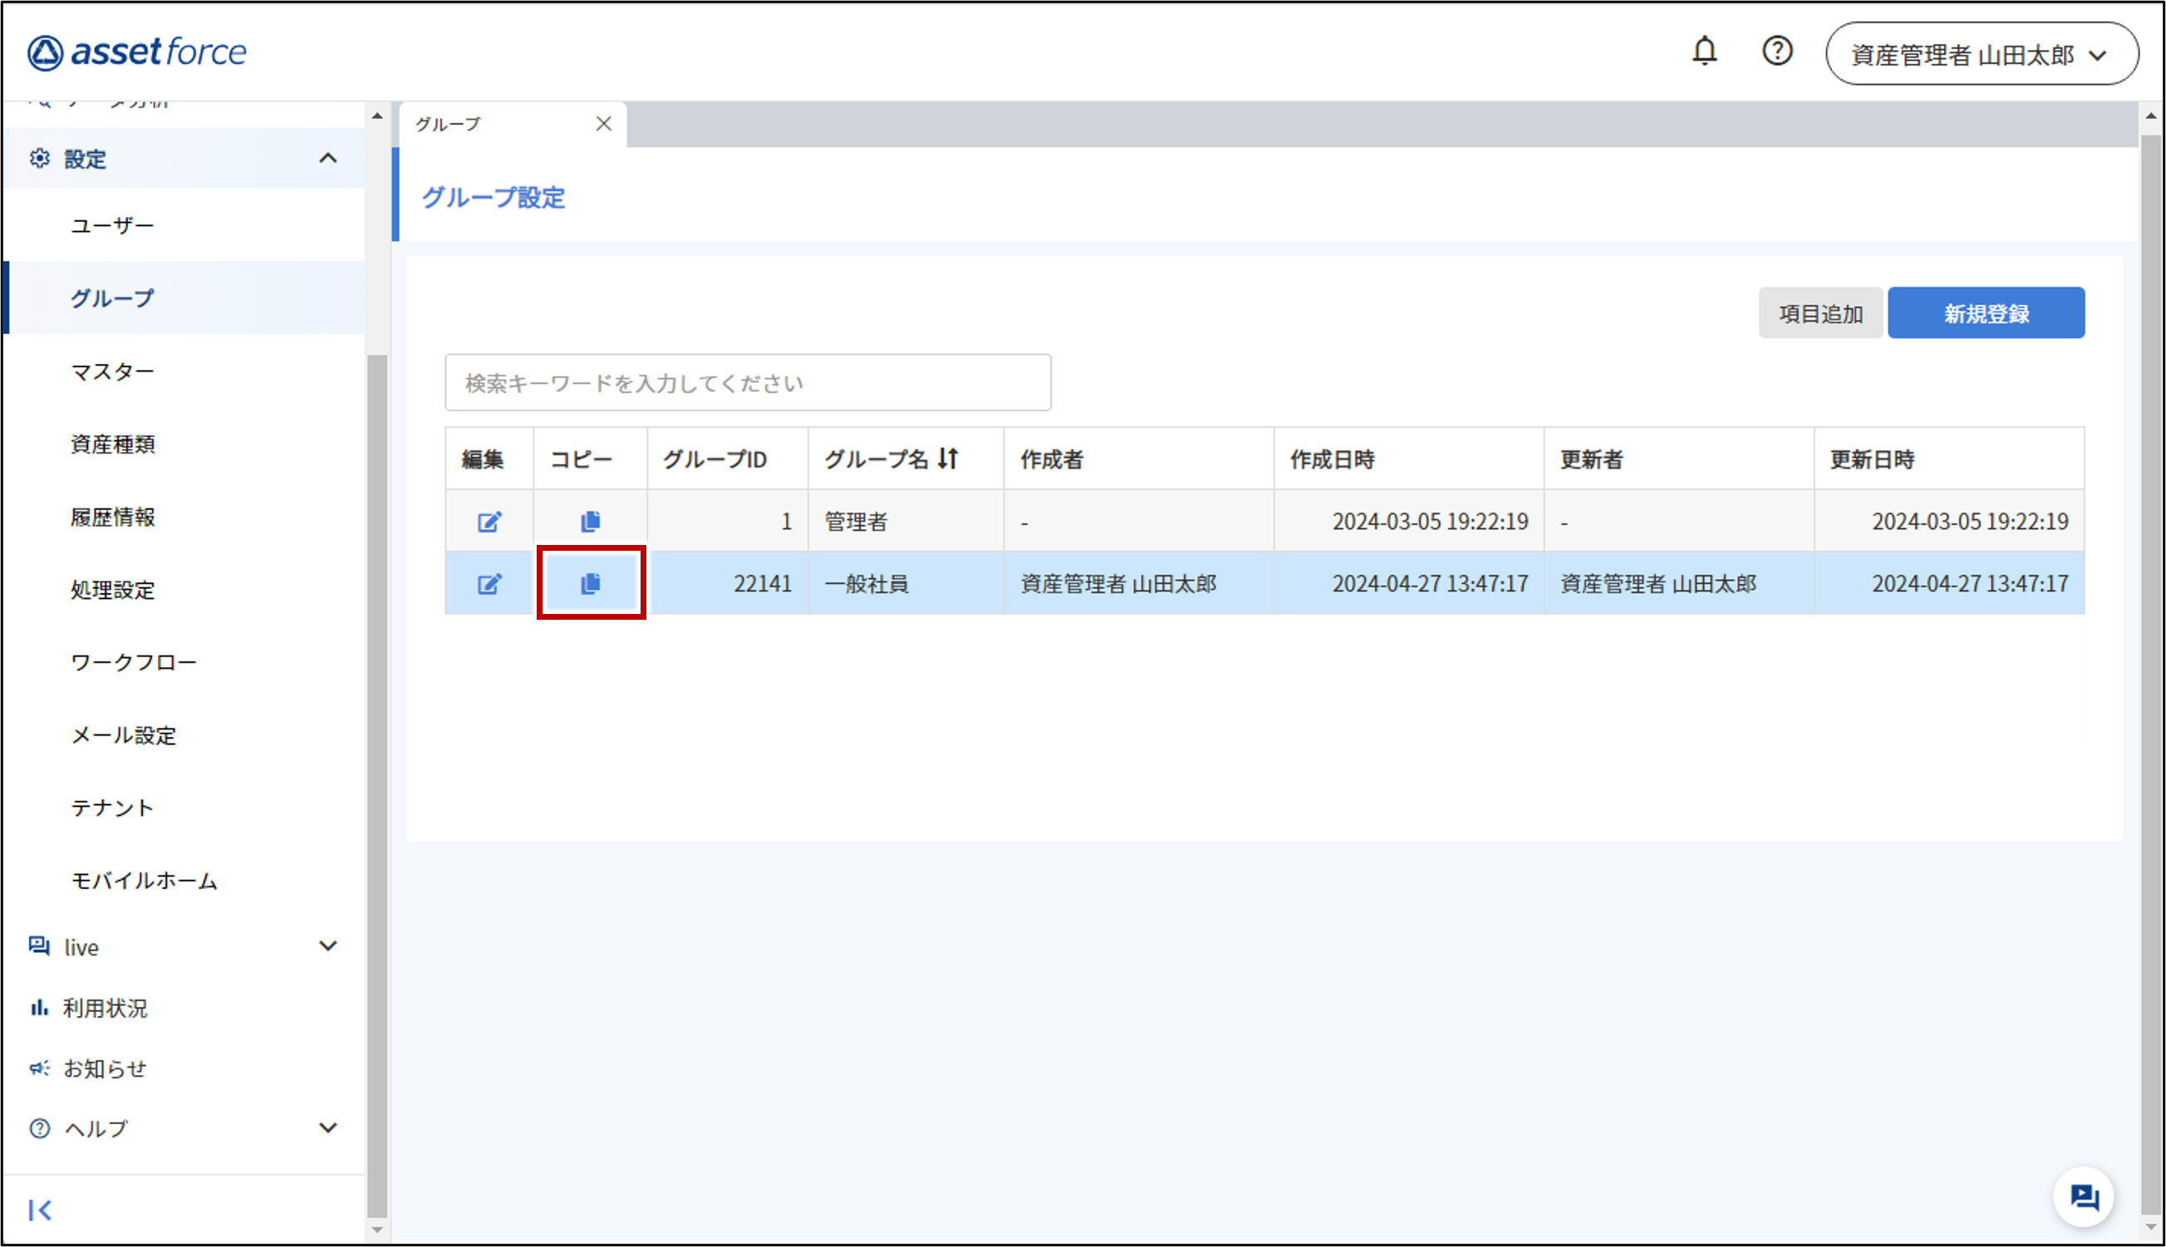Click the asset force logo
This screenshot has width=2166, height=1247.
pyautogui.click(x=137, y=52)
